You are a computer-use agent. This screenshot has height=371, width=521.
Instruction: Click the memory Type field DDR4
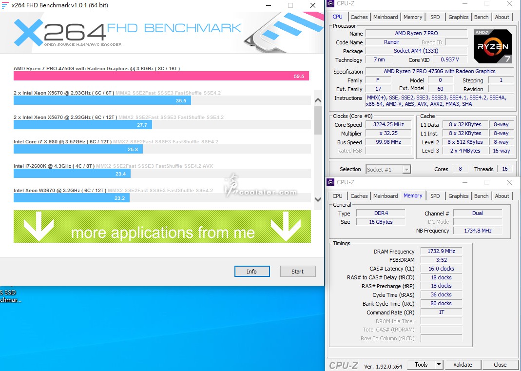381,213
